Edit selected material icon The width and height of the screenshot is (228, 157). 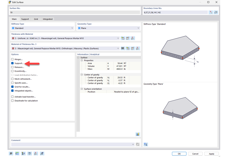click(133, 48)
